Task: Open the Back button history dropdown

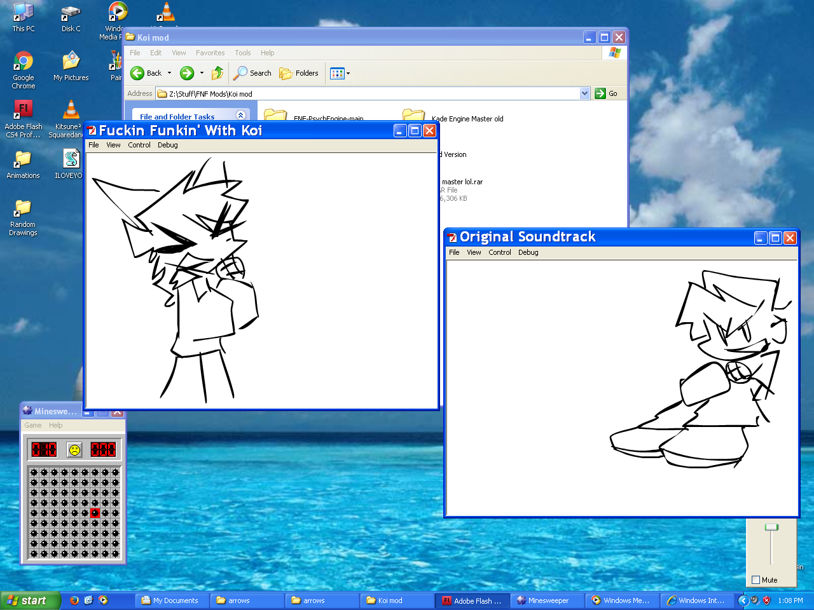Action: pos(169,73)
